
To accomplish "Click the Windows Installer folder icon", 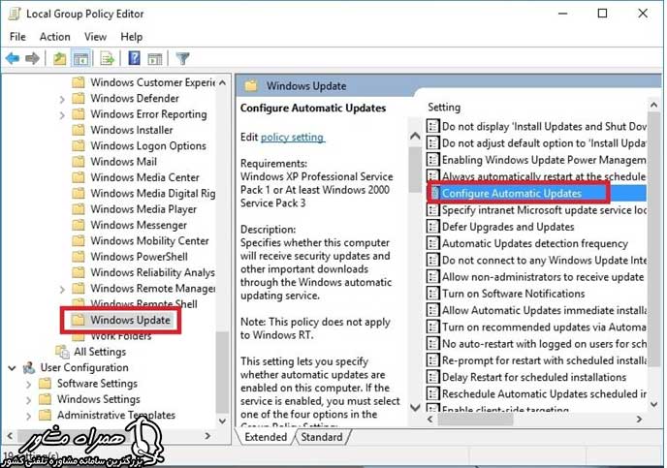I will [x=79, y=130].
